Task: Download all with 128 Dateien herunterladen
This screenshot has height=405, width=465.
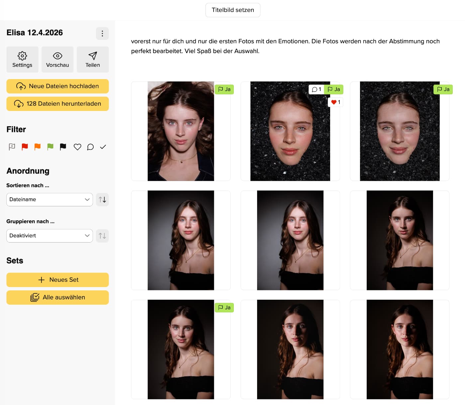Action: click(57, 104)
